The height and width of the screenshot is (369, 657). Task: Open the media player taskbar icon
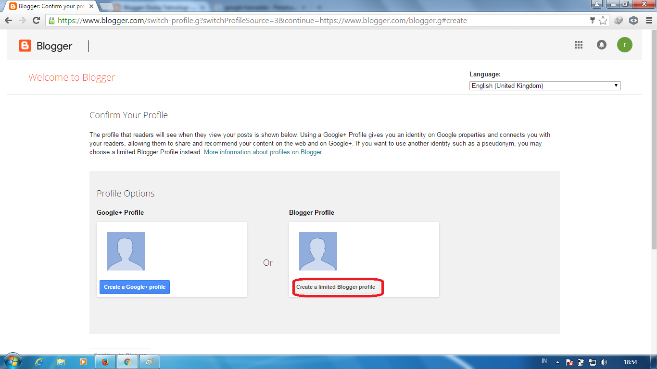coord(83,362)
